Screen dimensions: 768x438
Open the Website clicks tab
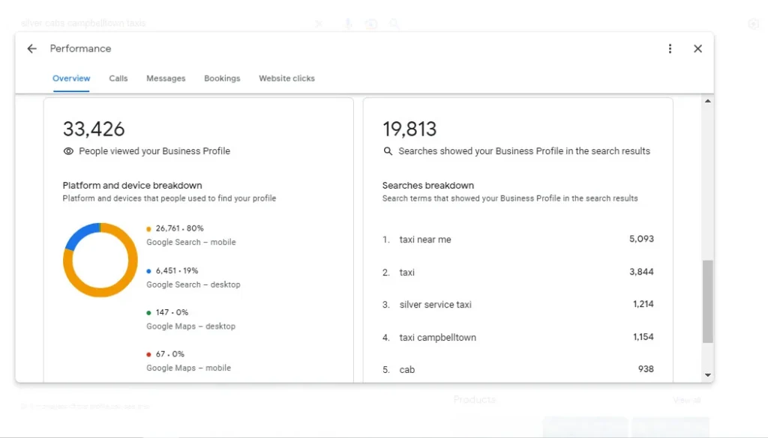point(287,78)
